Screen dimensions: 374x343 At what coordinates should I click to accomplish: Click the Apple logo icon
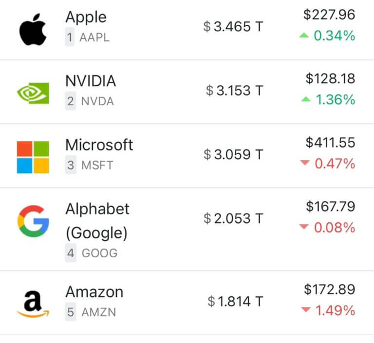(x=33, y=29)
